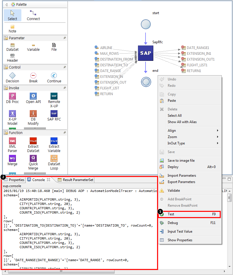Open the Zoom submenu
Viewport: 233px width, 275px height.
click(190, 137)
